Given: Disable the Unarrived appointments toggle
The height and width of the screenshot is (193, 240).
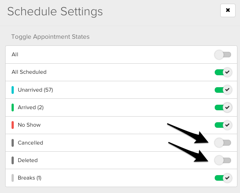Looking at the screenshot, I should [x=223, y=90].
